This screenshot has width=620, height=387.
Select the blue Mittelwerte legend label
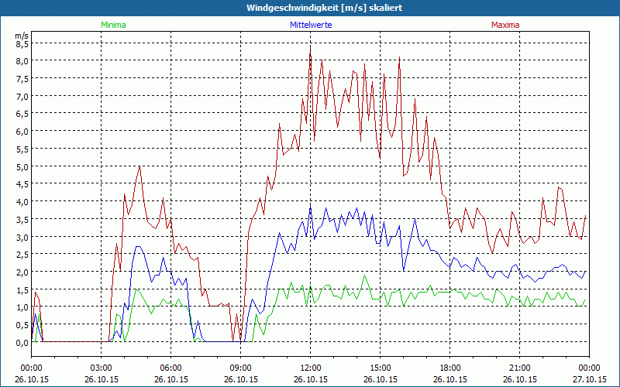311,25
